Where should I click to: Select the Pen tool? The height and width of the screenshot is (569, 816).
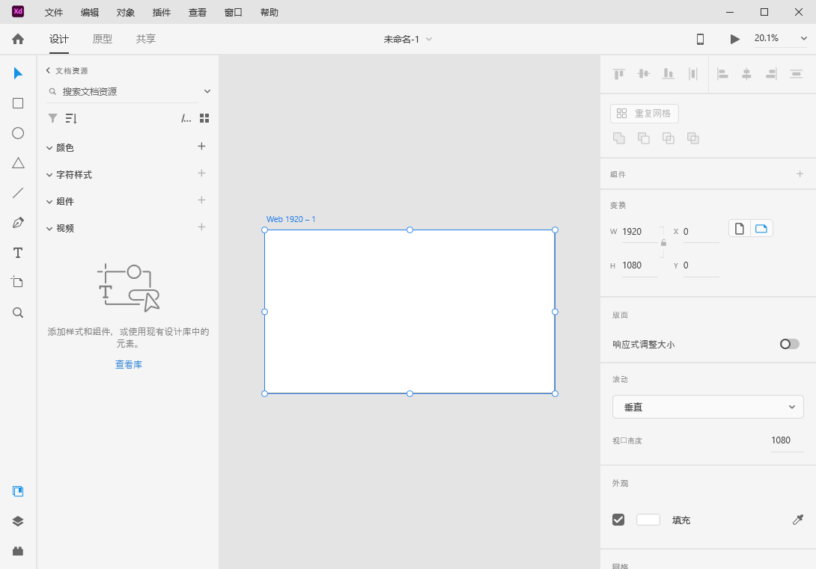point(18,223)
